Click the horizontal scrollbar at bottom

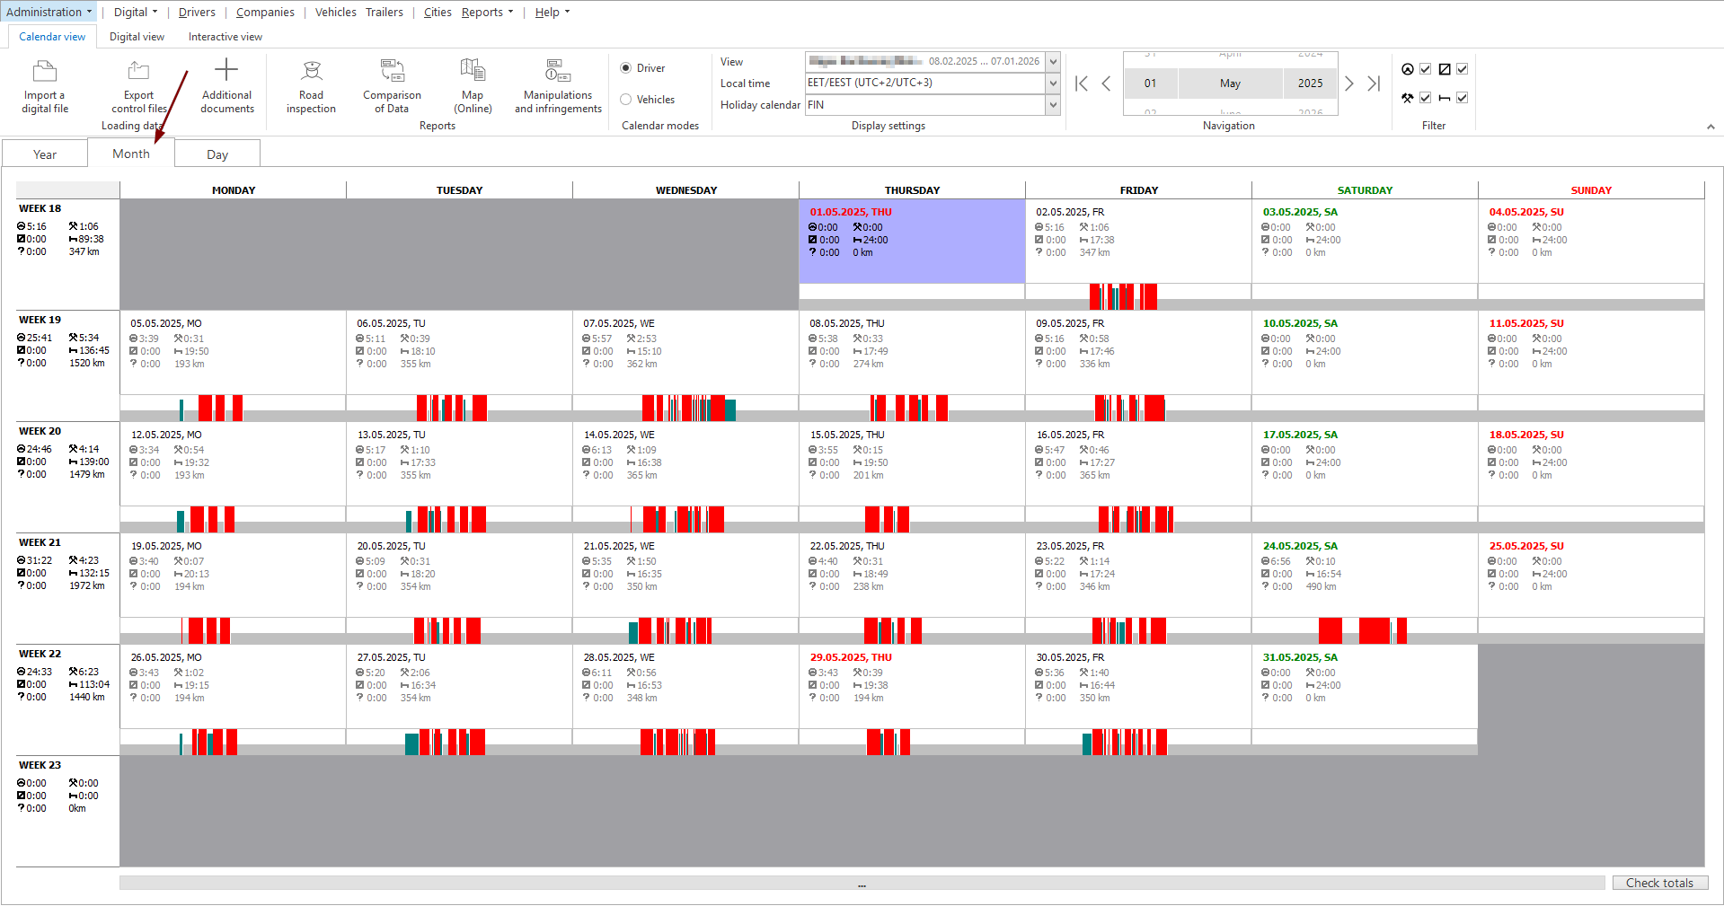tap(862, 884)
